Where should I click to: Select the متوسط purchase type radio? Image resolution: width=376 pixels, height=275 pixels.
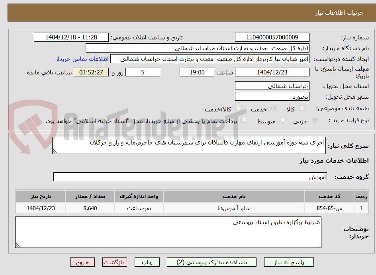(283, 120)
